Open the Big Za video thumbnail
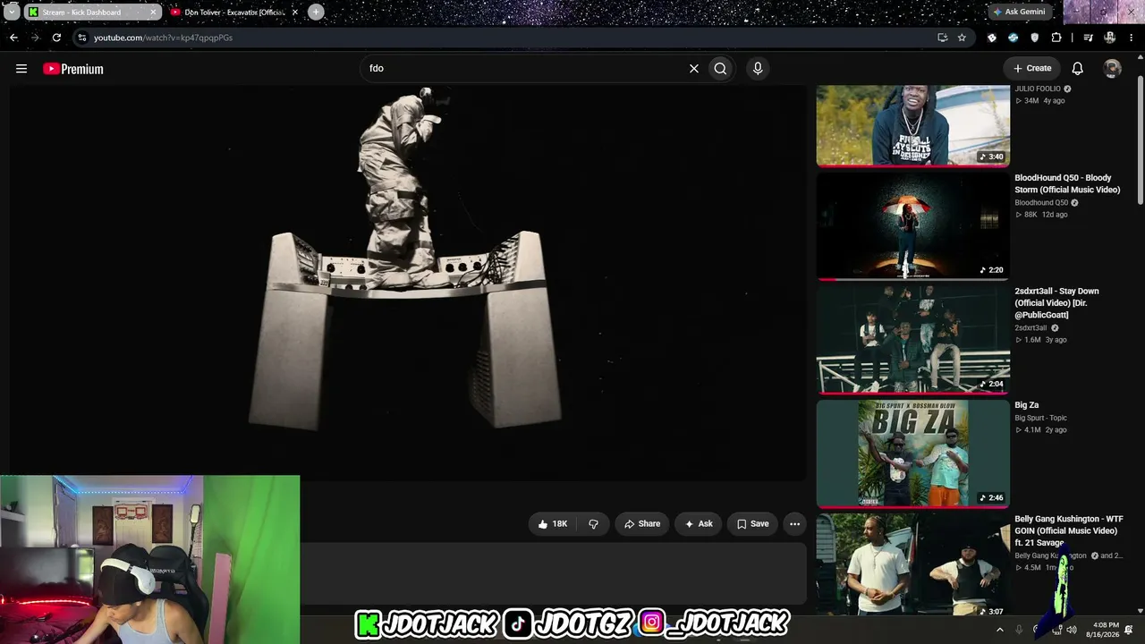 [x=912, y=453]
